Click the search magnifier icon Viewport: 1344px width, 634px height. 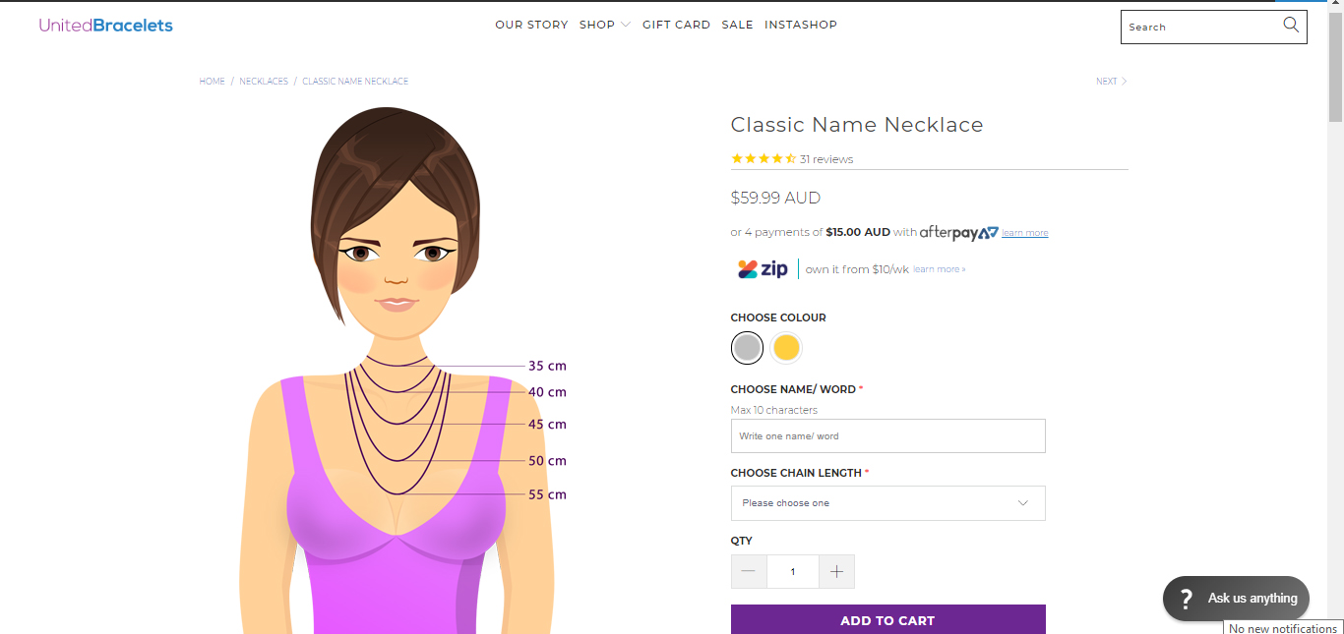point(1291,26)
